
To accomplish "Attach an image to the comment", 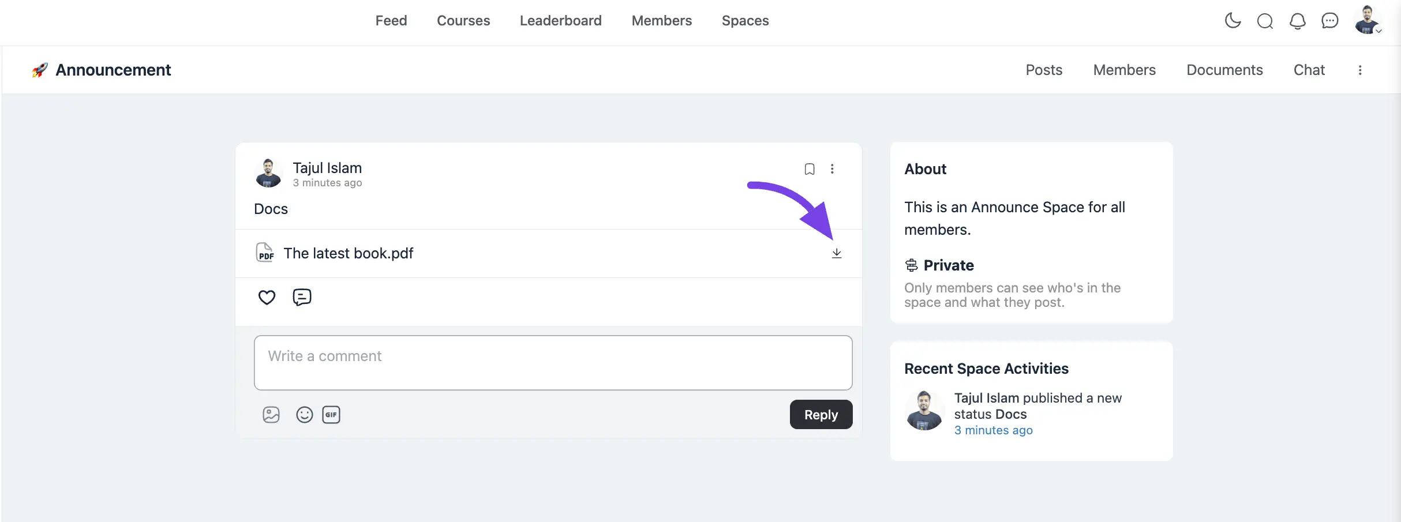I will 271,415.
